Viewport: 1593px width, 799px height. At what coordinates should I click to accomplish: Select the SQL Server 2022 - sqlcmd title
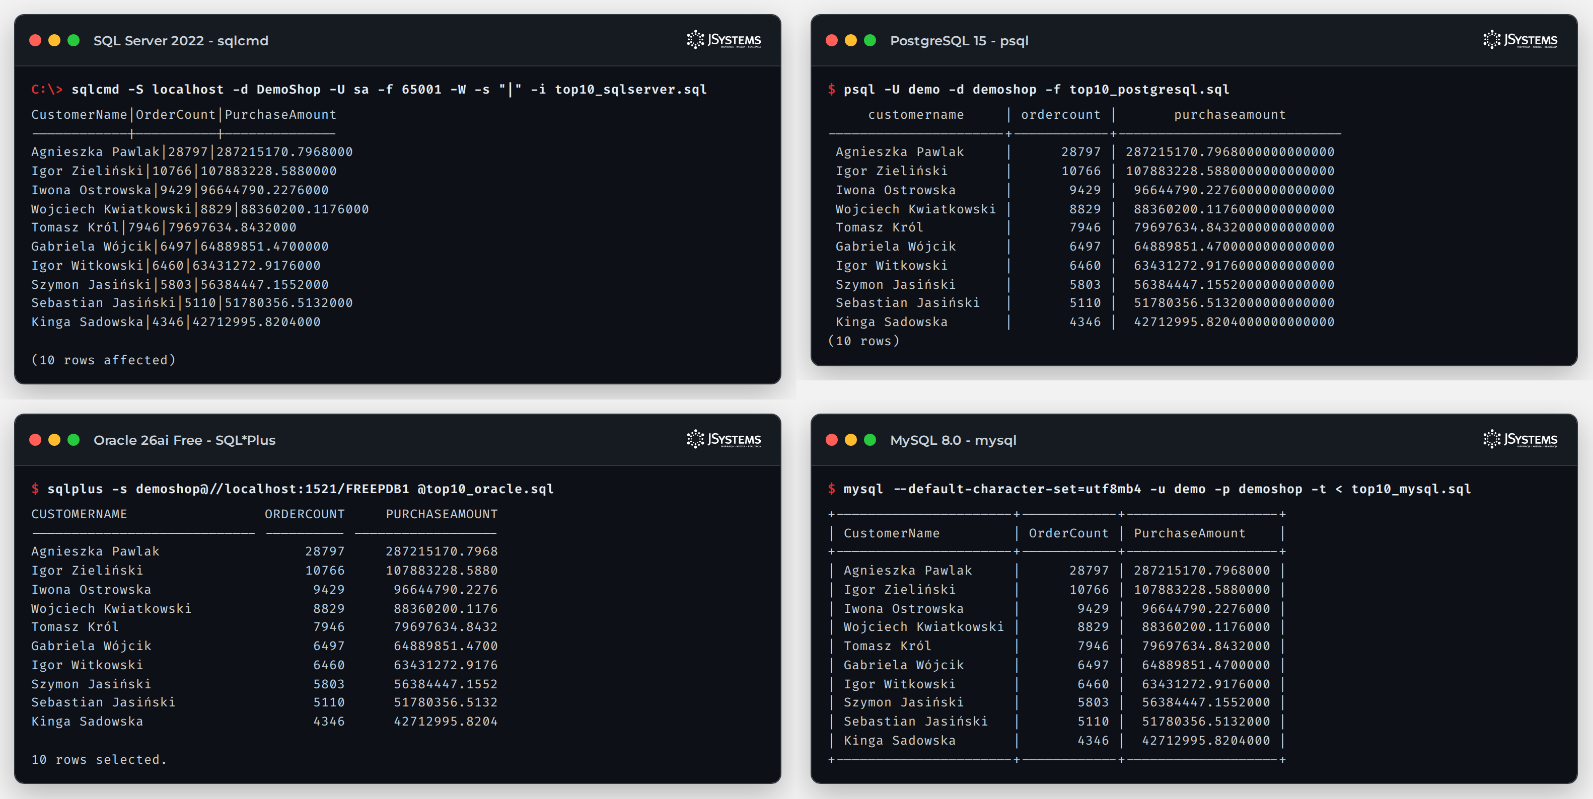[181, 41]
